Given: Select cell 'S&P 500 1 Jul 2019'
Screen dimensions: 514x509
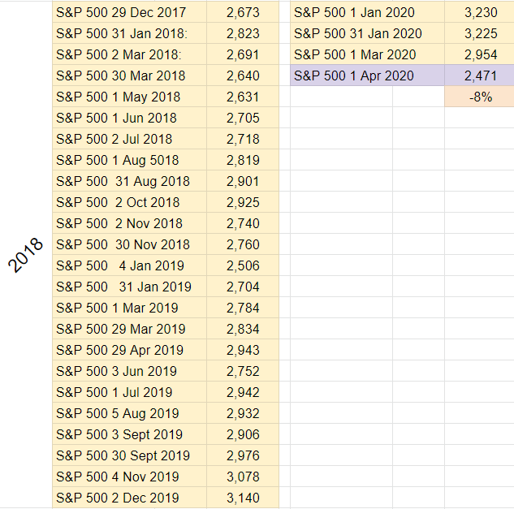Looking at the screenshot, I should pyautogui.click(x=129, y=392).
